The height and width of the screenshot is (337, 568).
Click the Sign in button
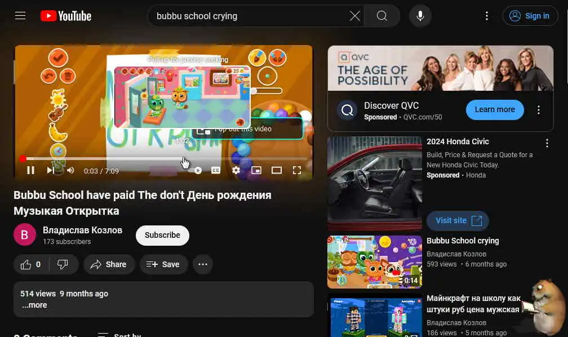click(x=530, y=16)
